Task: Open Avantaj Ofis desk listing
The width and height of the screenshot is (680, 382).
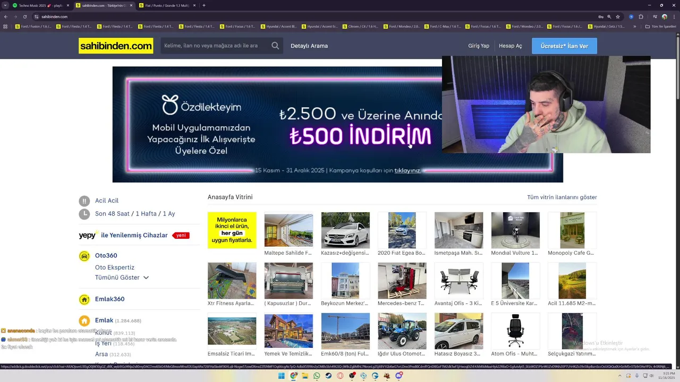Action: pos(458,281)
